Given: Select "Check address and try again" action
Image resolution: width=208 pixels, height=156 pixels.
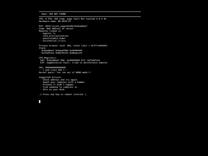Looking at the screenshot, I should pyautogui.click(x=60, y=80).
